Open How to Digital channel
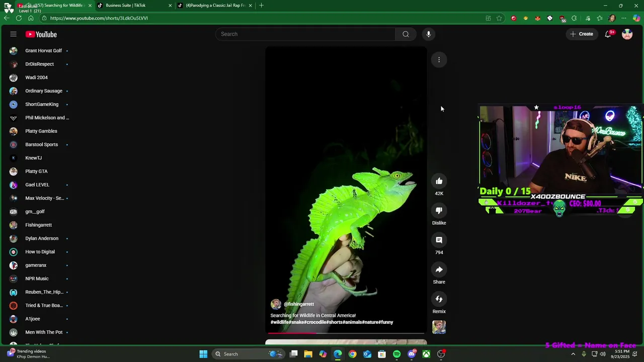 click(39, 252)
